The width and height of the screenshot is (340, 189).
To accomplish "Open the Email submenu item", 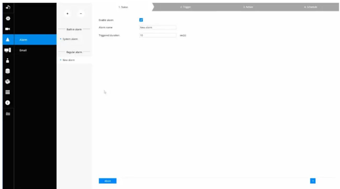I will coord(35,50).
